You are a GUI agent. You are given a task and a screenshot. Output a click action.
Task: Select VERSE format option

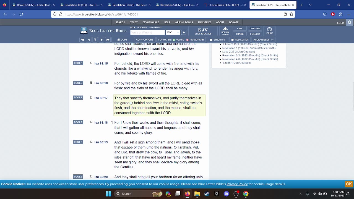tap(178, 40)
